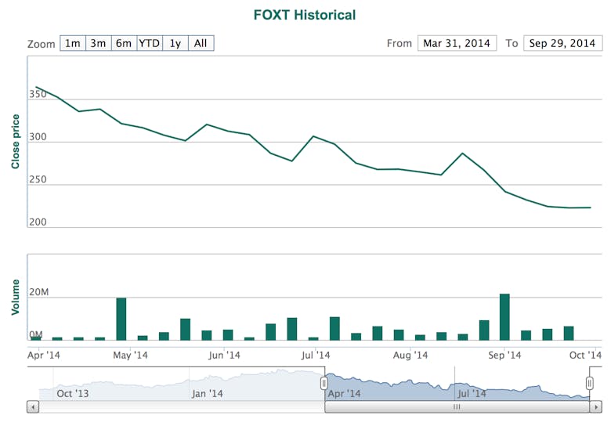Show All historical data range
611x426 pixels.
pos(201,43)
